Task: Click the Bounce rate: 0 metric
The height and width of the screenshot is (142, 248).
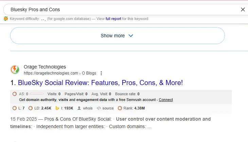Action: [127, 94]
